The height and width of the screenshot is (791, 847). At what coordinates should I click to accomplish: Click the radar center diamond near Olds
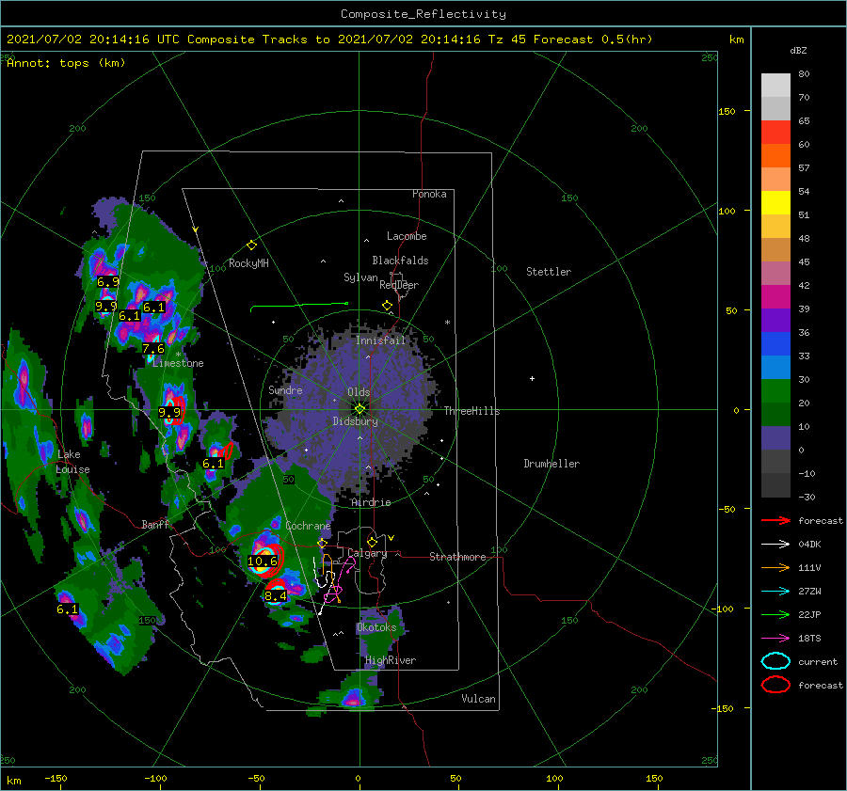click(360, 409)
